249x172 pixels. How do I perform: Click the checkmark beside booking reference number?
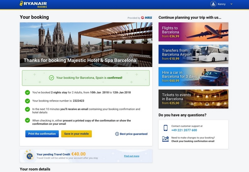pyautogui.click(x=27, y=101)
